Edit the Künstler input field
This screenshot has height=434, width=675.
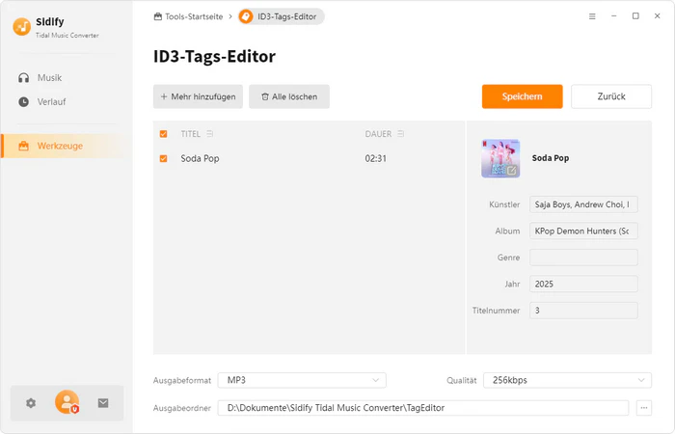[583, 204]
